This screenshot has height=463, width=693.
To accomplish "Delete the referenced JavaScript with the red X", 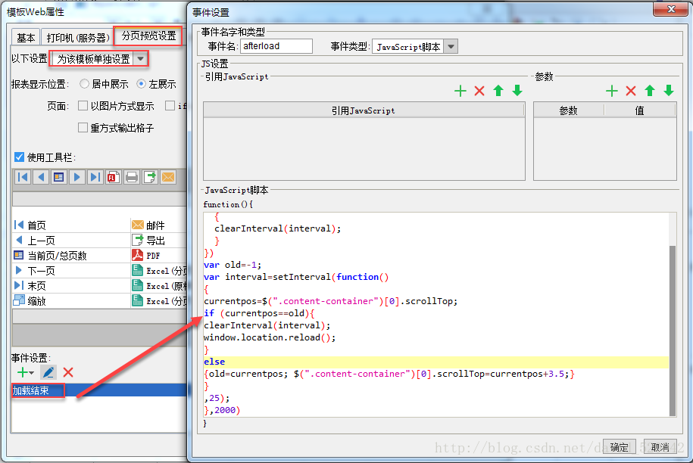I will tap(479, 91).
